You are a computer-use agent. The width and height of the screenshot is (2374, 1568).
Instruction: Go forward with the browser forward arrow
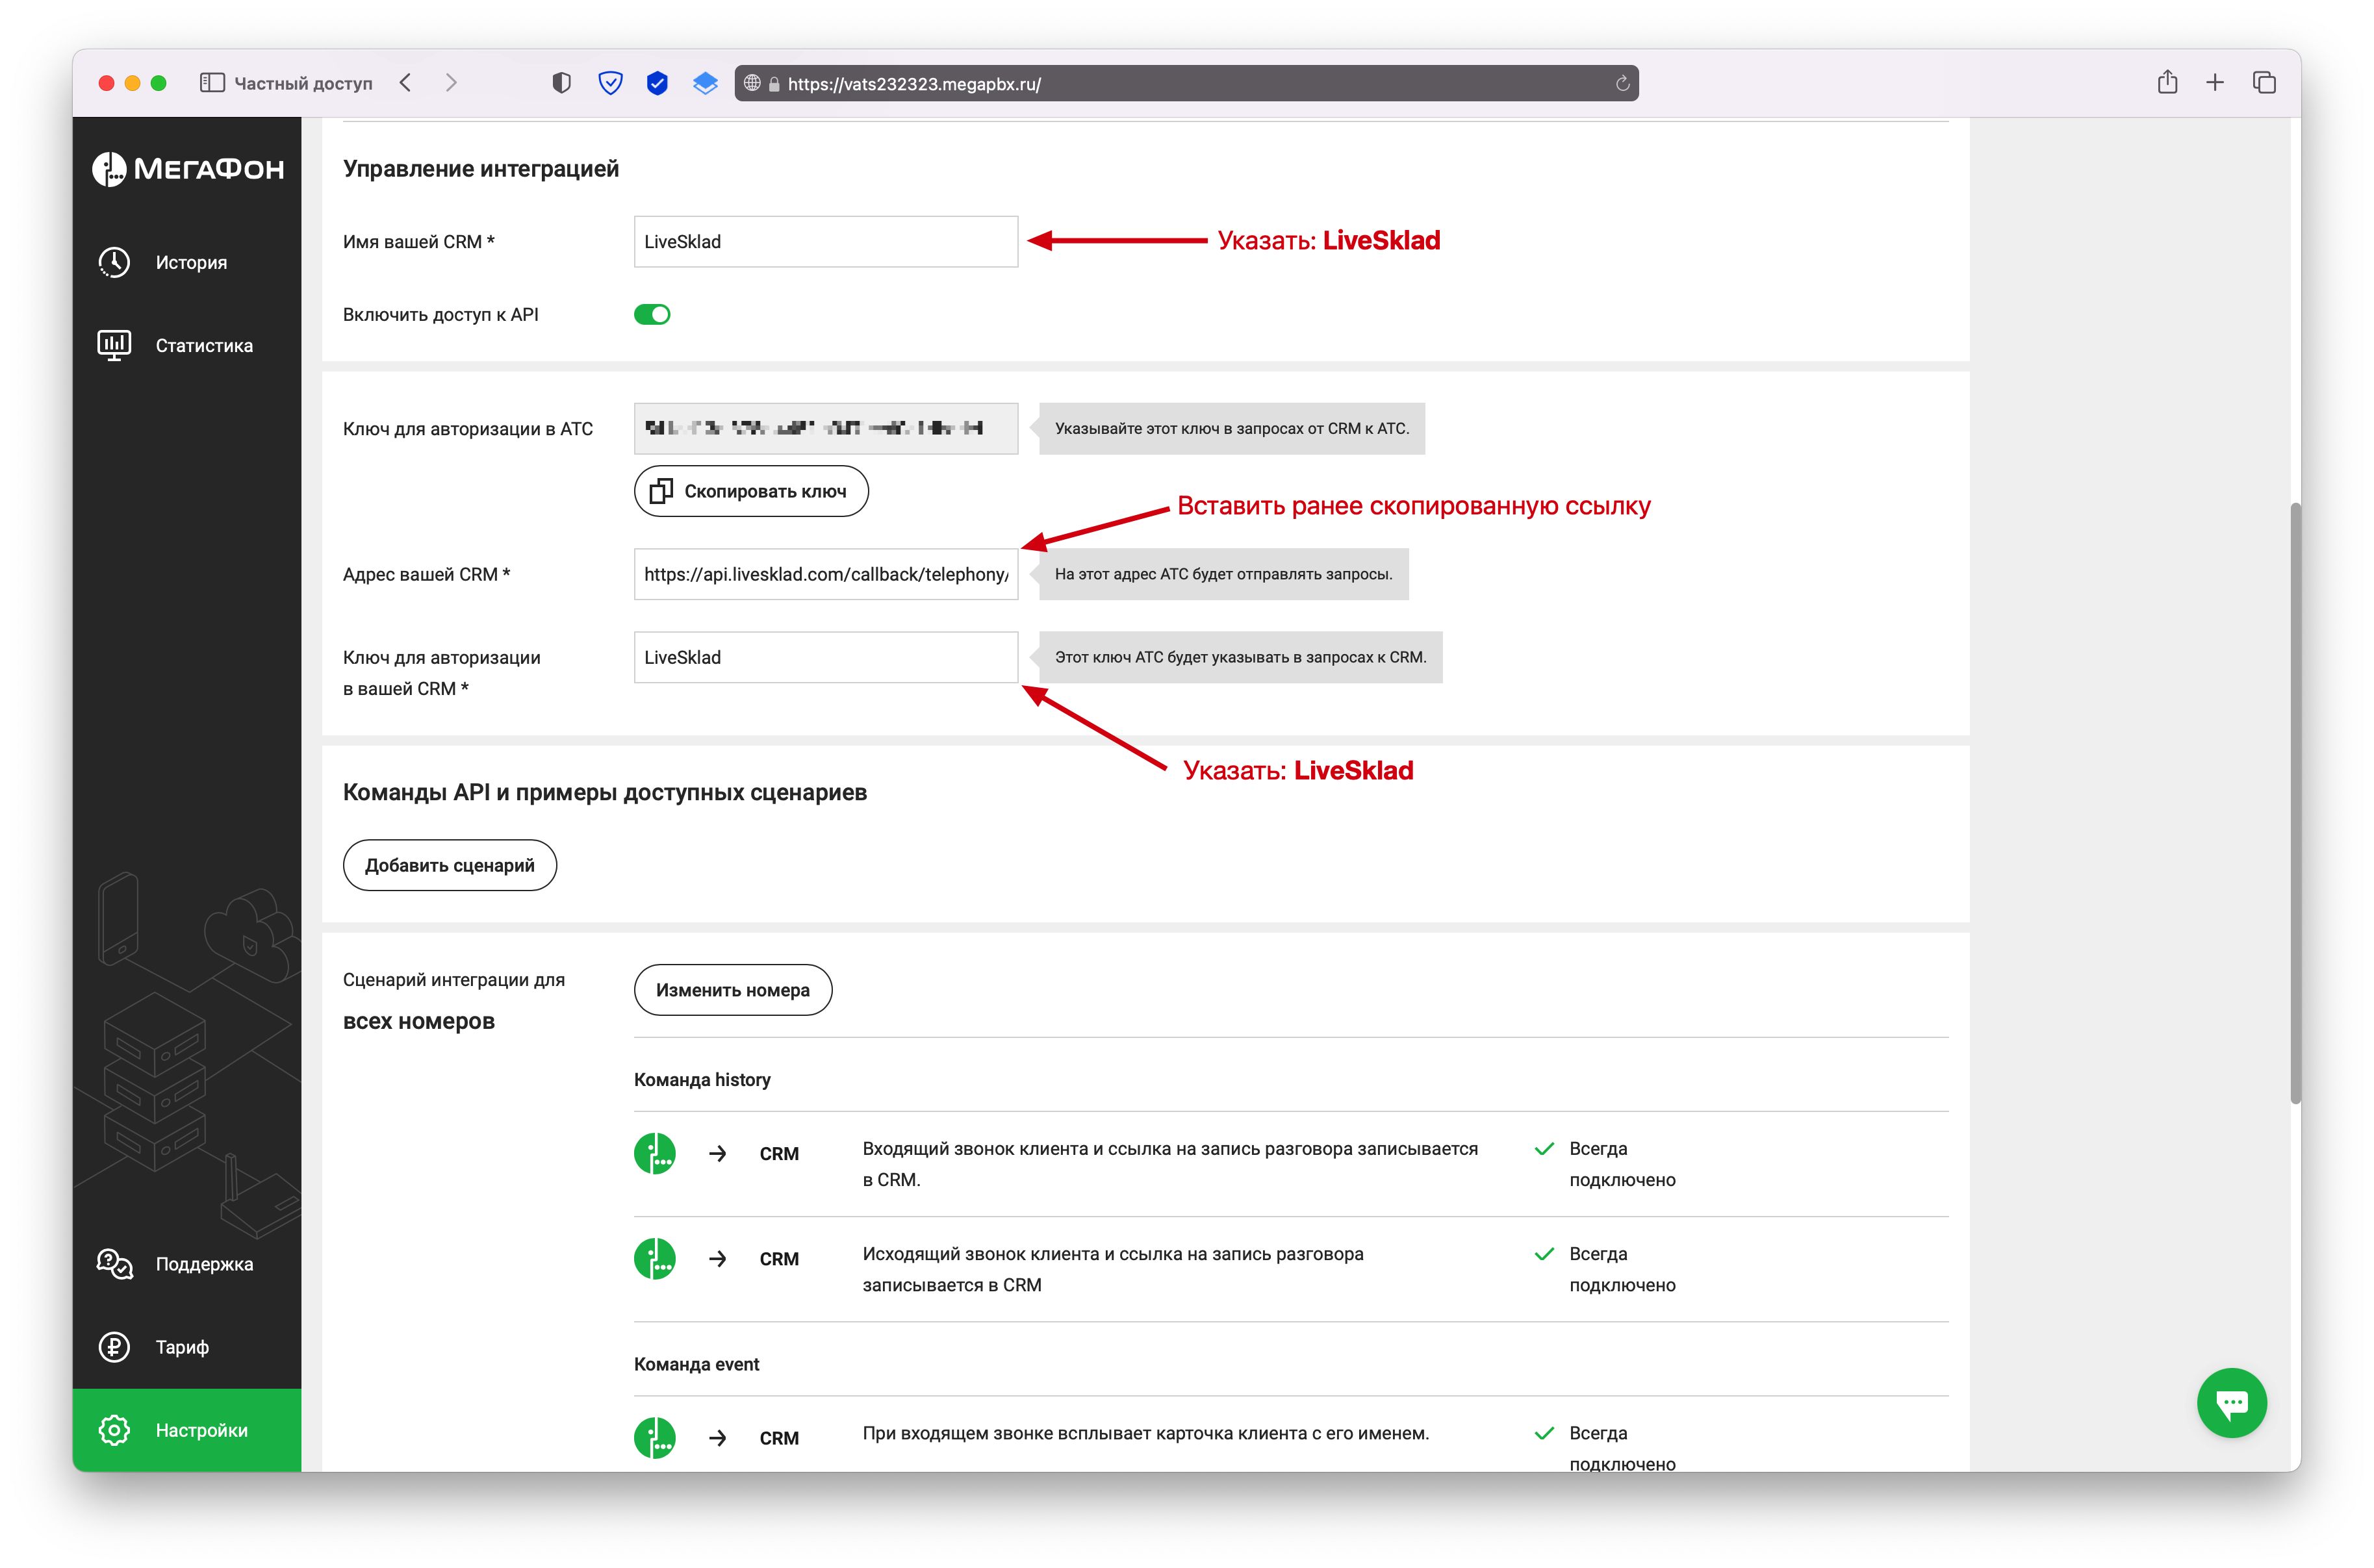pos(451,83)
